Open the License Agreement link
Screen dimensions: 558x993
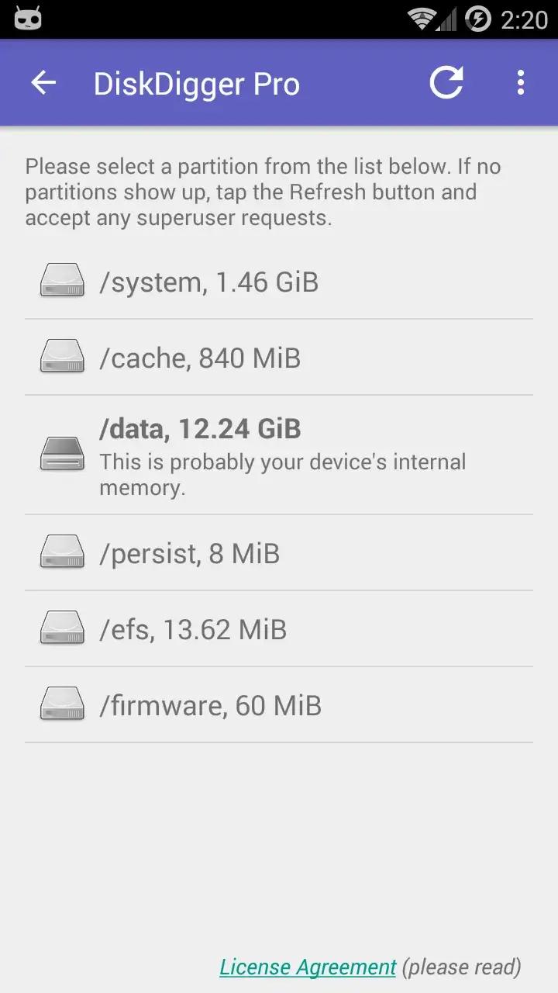(308, 967)
